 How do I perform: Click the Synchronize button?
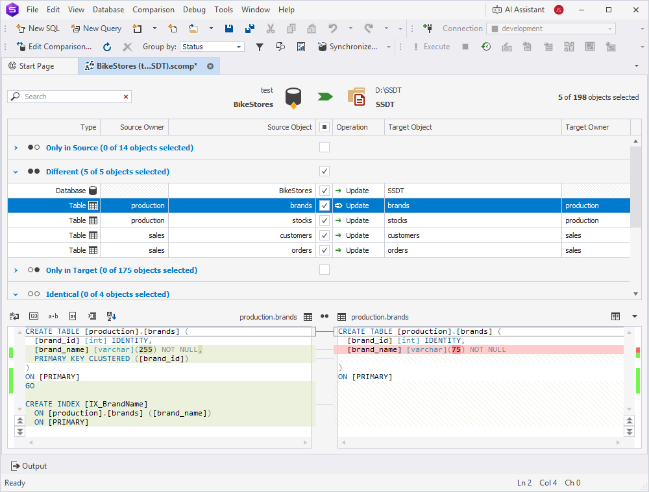tap(348, 47)
